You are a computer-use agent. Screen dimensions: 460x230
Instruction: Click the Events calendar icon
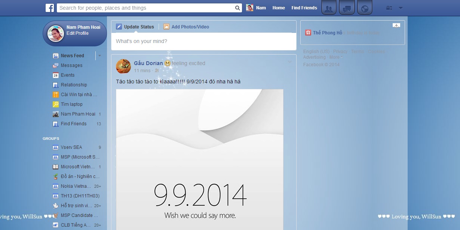point(55,75)
